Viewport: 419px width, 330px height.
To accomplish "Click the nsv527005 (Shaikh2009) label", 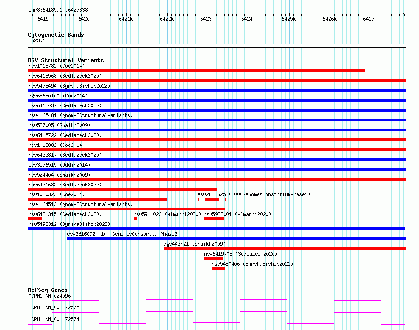I will pyautogui.click(x=59, y=125).
